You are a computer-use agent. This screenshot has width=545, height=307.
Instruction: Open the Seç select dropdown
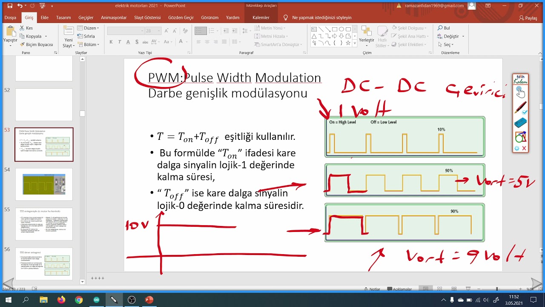445,44
